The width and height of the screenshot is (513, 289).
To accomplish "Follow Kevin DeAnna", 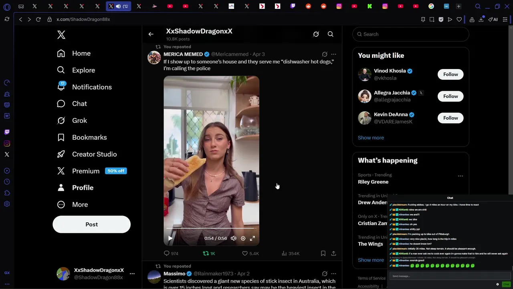I will 450,118.
